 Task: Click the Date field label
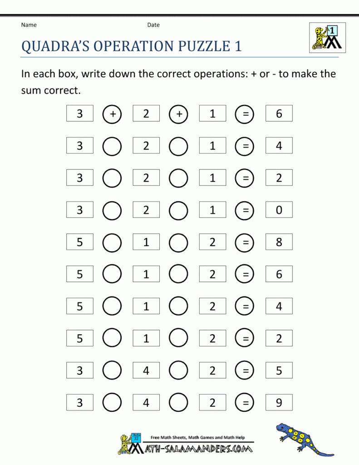tap(153, 25)
